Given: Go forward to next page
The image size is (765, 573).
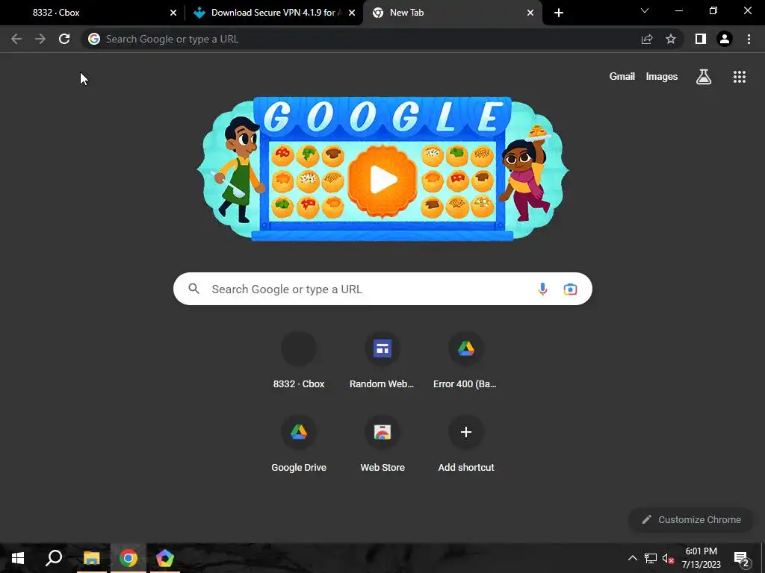Looking at the screenshot, I should (40, 39).
